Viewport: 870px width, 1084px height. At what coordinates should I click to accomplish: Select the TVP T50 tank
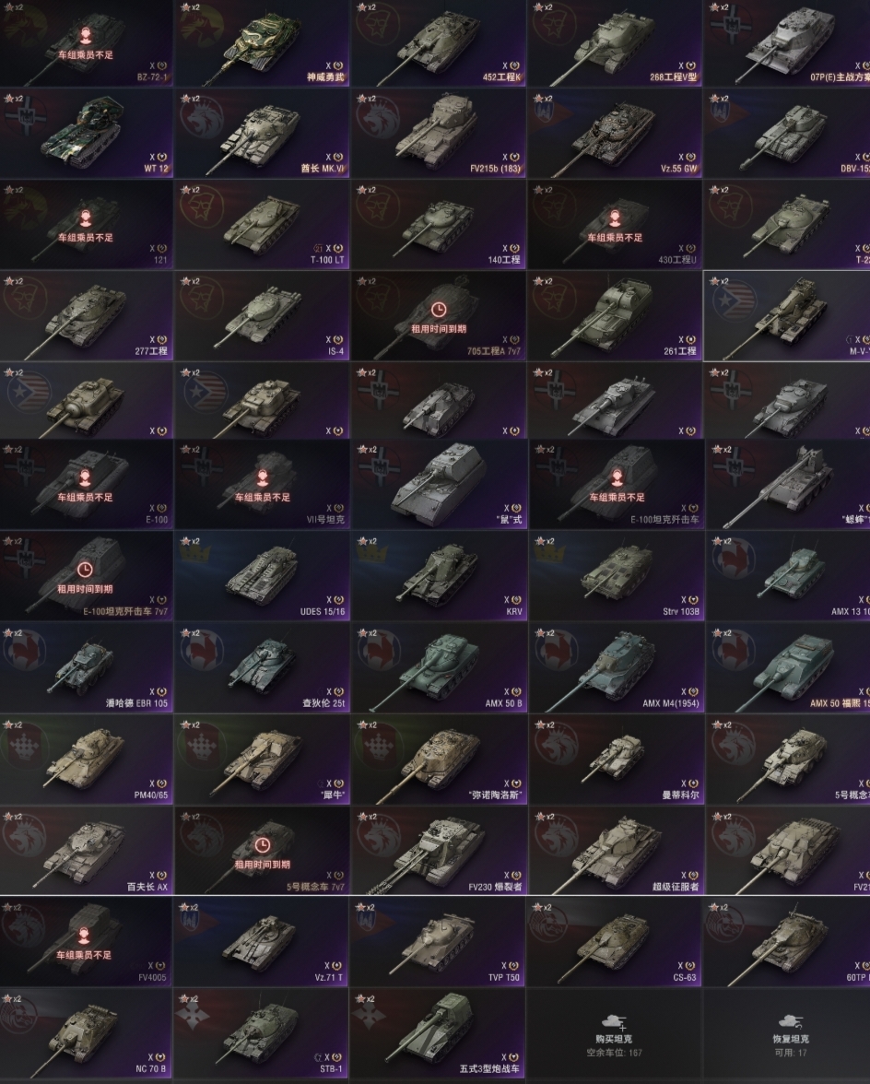438,942
